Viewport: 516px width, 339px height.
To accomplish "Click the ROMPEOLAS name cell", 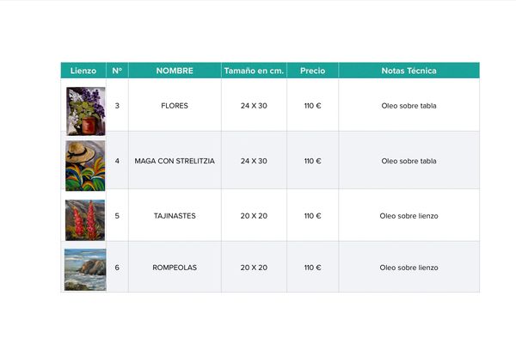I will 175,268.
